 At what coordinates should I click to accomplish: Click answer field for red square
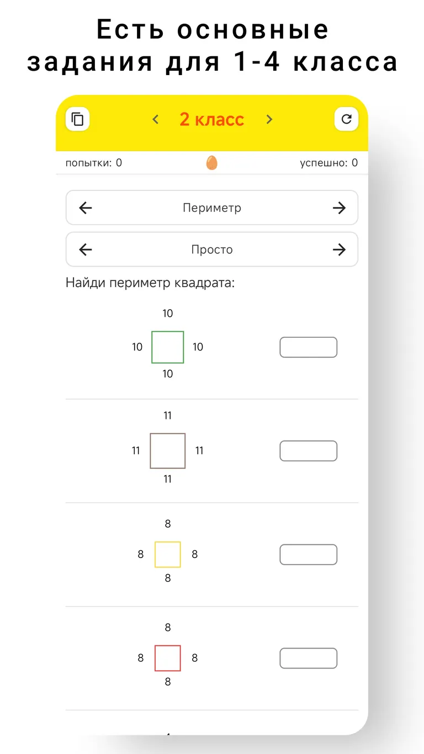[308, 659]
